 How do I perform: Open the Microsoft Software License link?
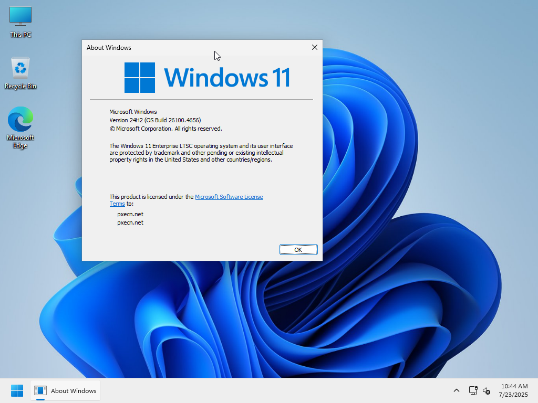click(x=229, y=197)
